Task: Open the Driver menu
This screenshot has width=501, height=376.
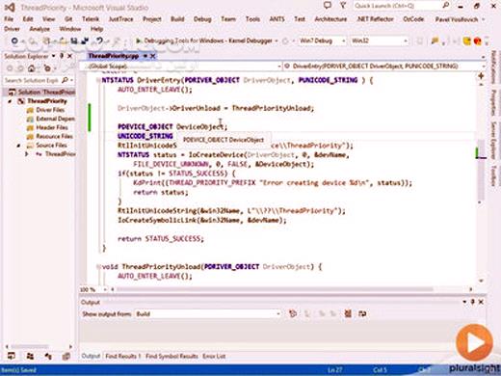Action: coord(12,29)
